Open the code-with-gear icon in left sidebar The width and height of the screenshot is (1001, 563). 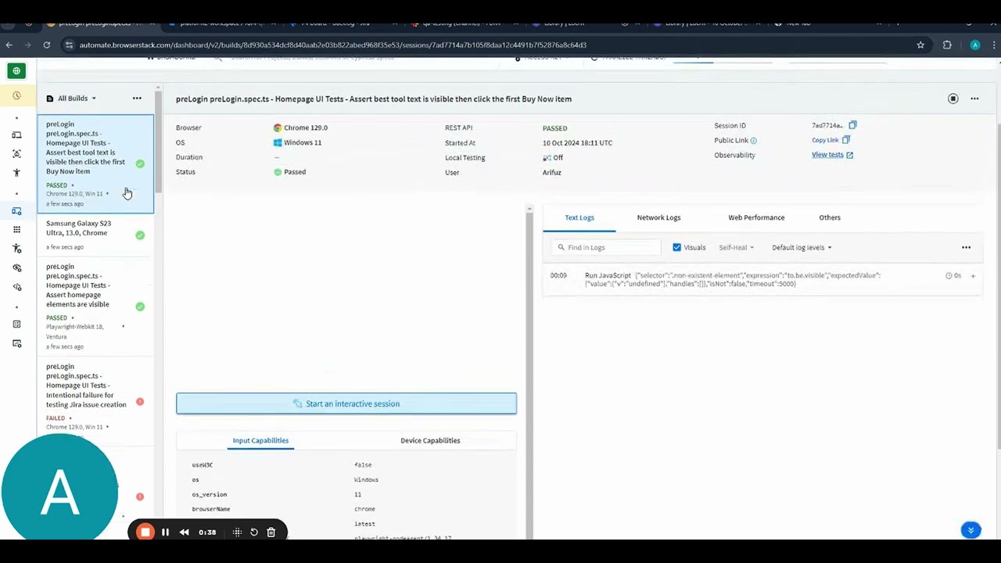[16, 287]
